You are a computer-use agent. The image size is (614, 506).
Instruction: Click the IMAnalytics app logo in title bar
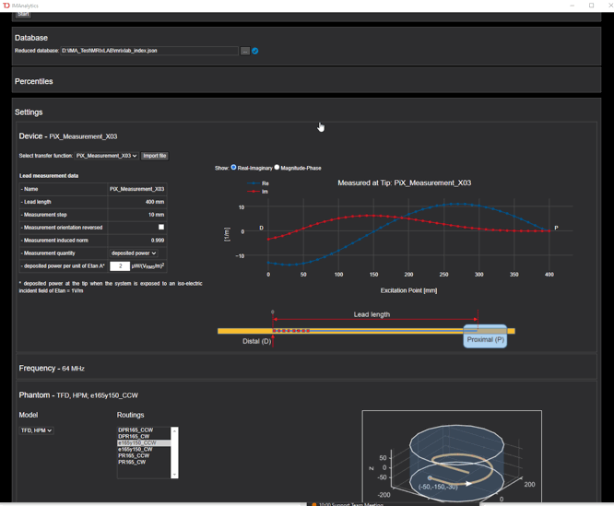(x=6, y=6)
